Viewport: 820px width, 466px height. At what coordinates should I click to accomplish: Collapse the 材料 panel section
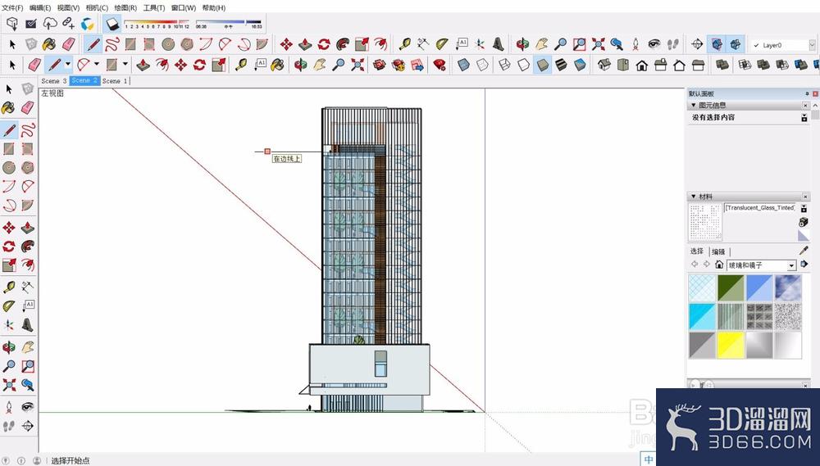694,197
